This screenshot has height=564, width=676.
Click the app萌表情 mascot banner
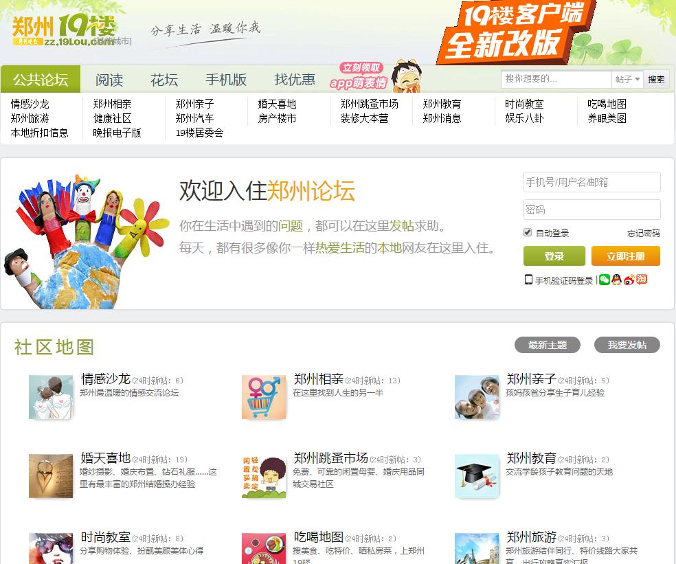pyautogui.click(x=375, y=76)
